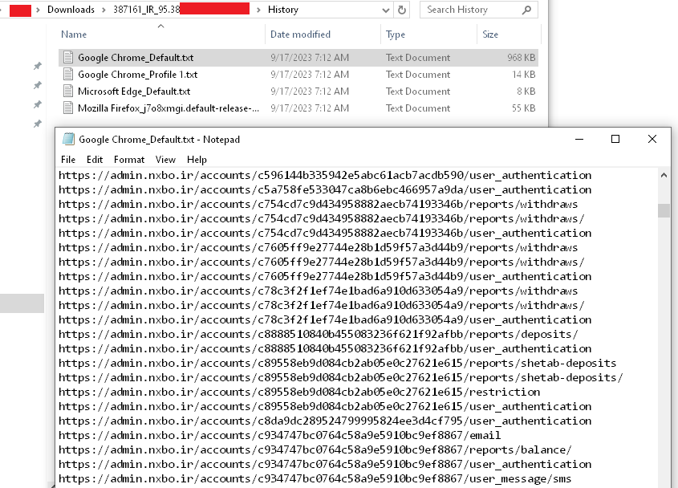Screen dimensions: 678x488
Task: Click the URL line containing c5a758fe533047ca
Action: 325,190
